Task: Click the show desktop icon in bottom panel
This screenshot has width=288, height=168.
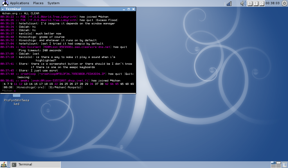Action: coord(4,165)
